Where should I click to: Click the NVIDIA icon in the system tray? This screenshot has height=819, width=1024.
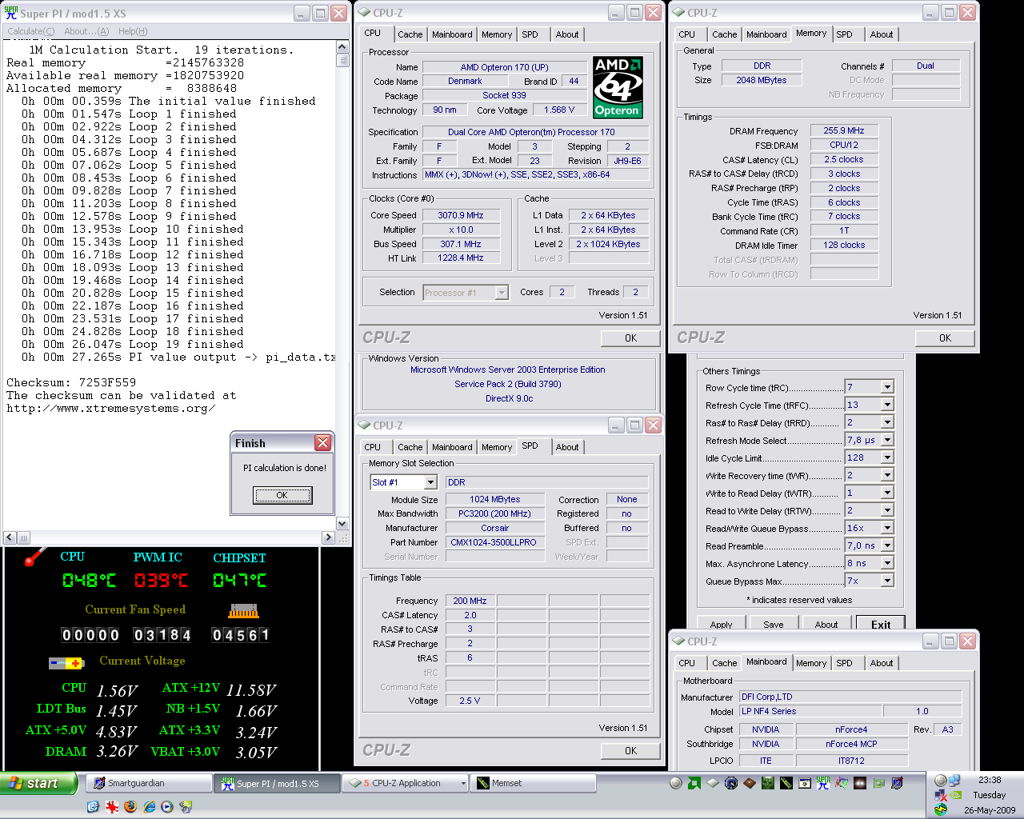[x=955, y=795]
